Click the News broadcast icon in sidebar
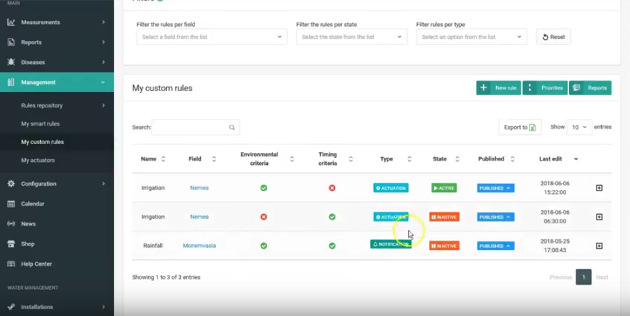630x316 pixels. pos(11,224)
